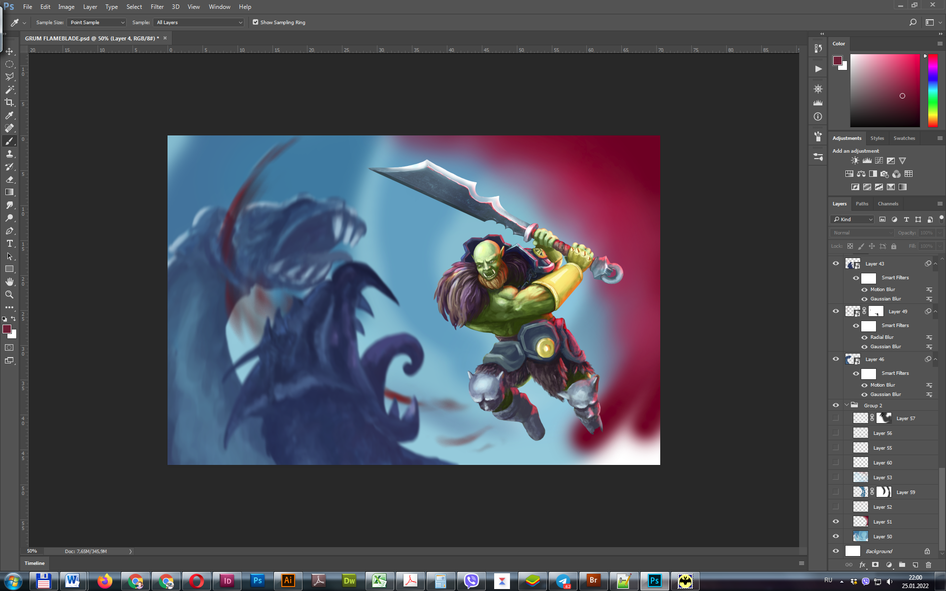Viewport: 946px width, 591px height.
Task: Open the Window menu
Action: tap(219, 7)
